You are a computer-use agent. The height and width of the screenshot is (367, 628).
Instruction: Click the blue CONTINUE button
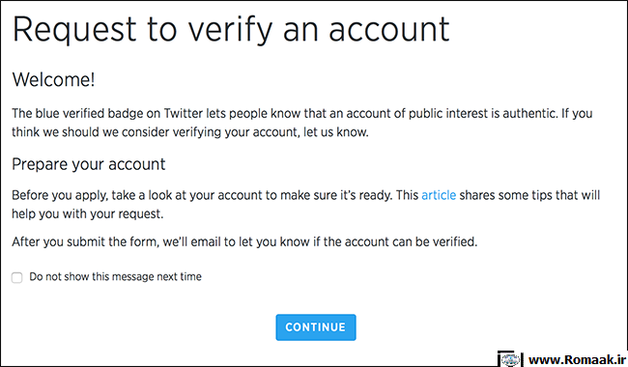(x=316, y=327)
